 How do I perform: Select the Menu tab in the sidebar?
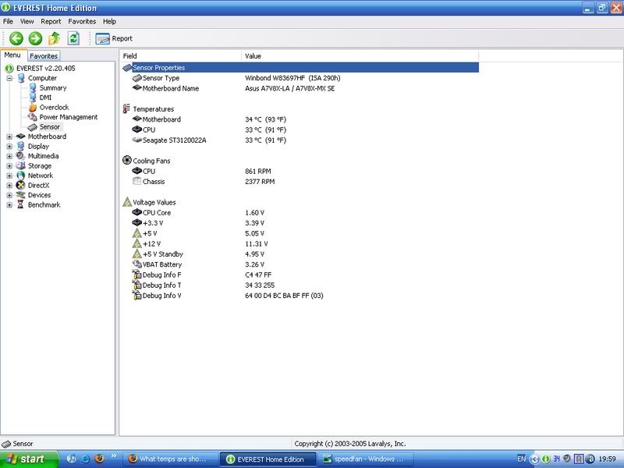coord(12,55)
